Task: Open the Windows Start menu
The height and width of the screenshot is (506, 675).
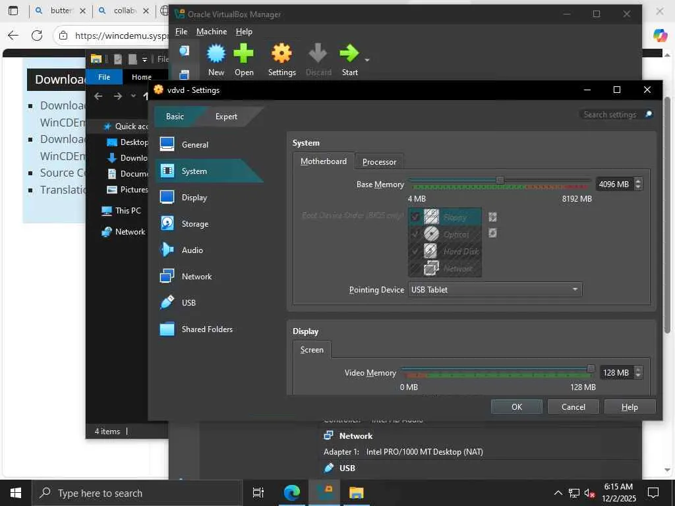Action: point(16,493)
